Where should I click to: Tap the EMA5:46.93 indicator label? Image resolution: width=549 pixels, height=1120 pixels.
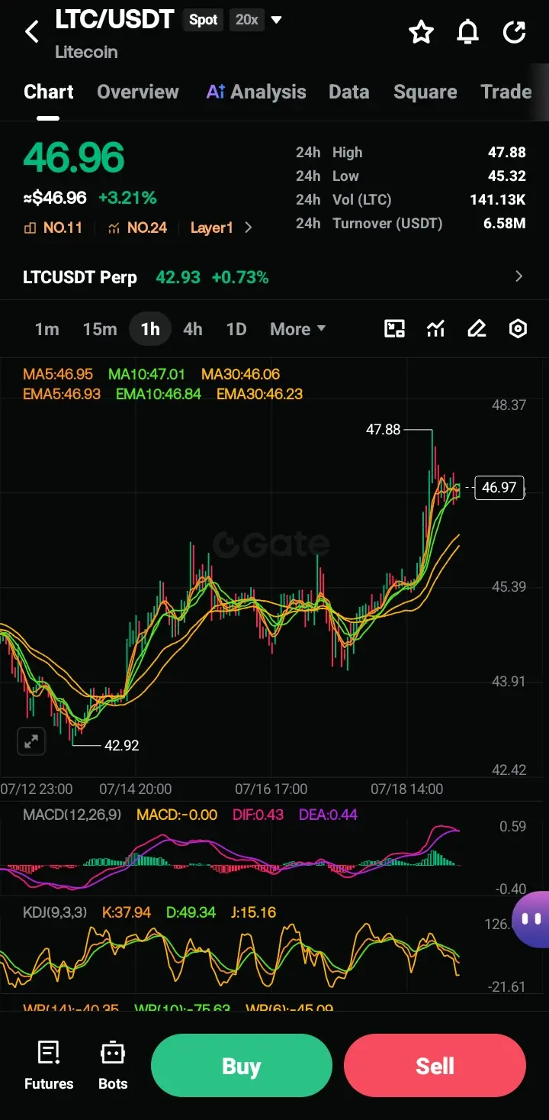(62, 394)
